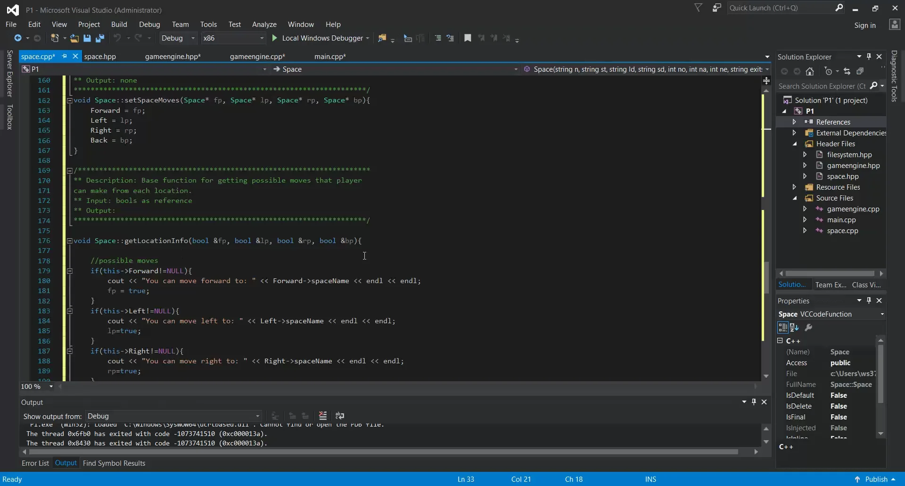The image size is (905, 486).
Task: Toggle auto-hide pin on Solution Explorer
Action: (x=869, y=57)
